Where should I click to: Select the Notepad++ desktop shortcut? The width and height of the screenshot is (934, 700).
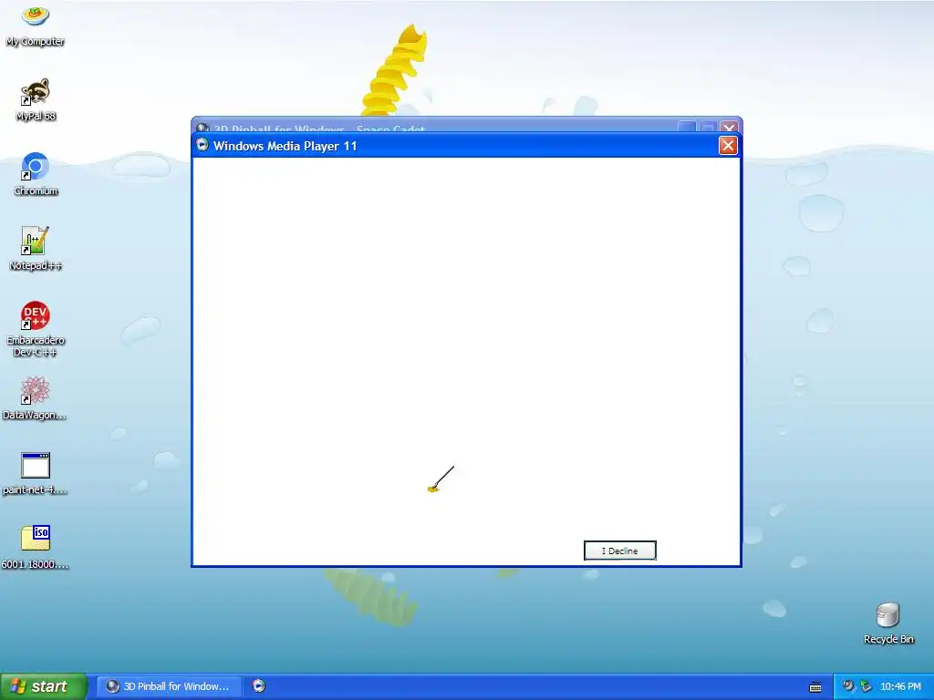[36, 249]
